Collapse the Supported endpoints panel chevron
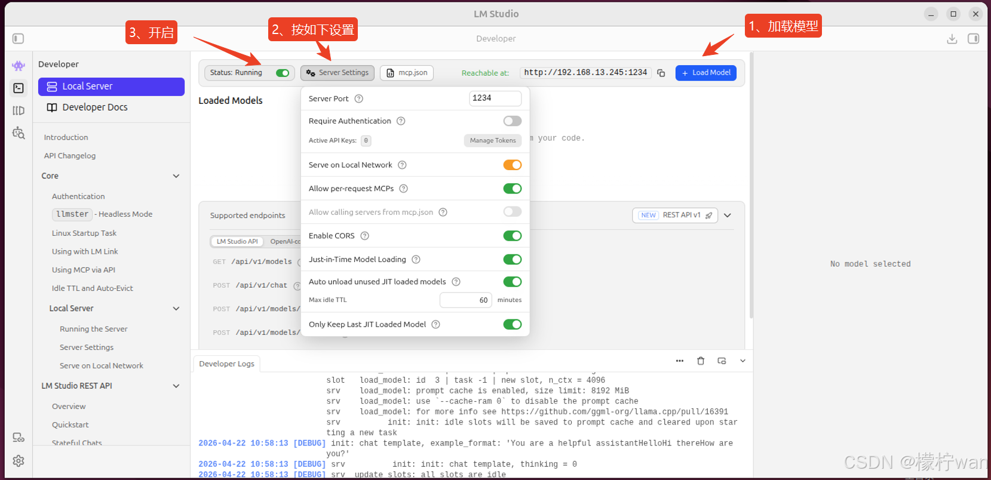Screen dimensions: 991x480 point(728,216)
